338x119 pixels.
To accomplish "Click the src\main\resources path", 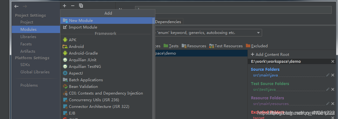I will coord(271,104).
